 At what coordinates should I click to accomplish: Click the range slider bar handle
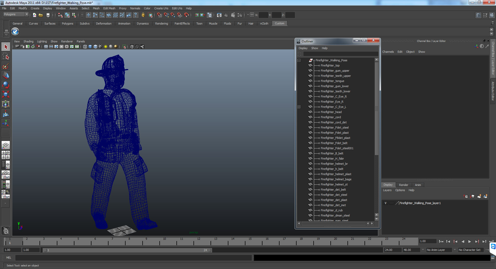(127, 250)
